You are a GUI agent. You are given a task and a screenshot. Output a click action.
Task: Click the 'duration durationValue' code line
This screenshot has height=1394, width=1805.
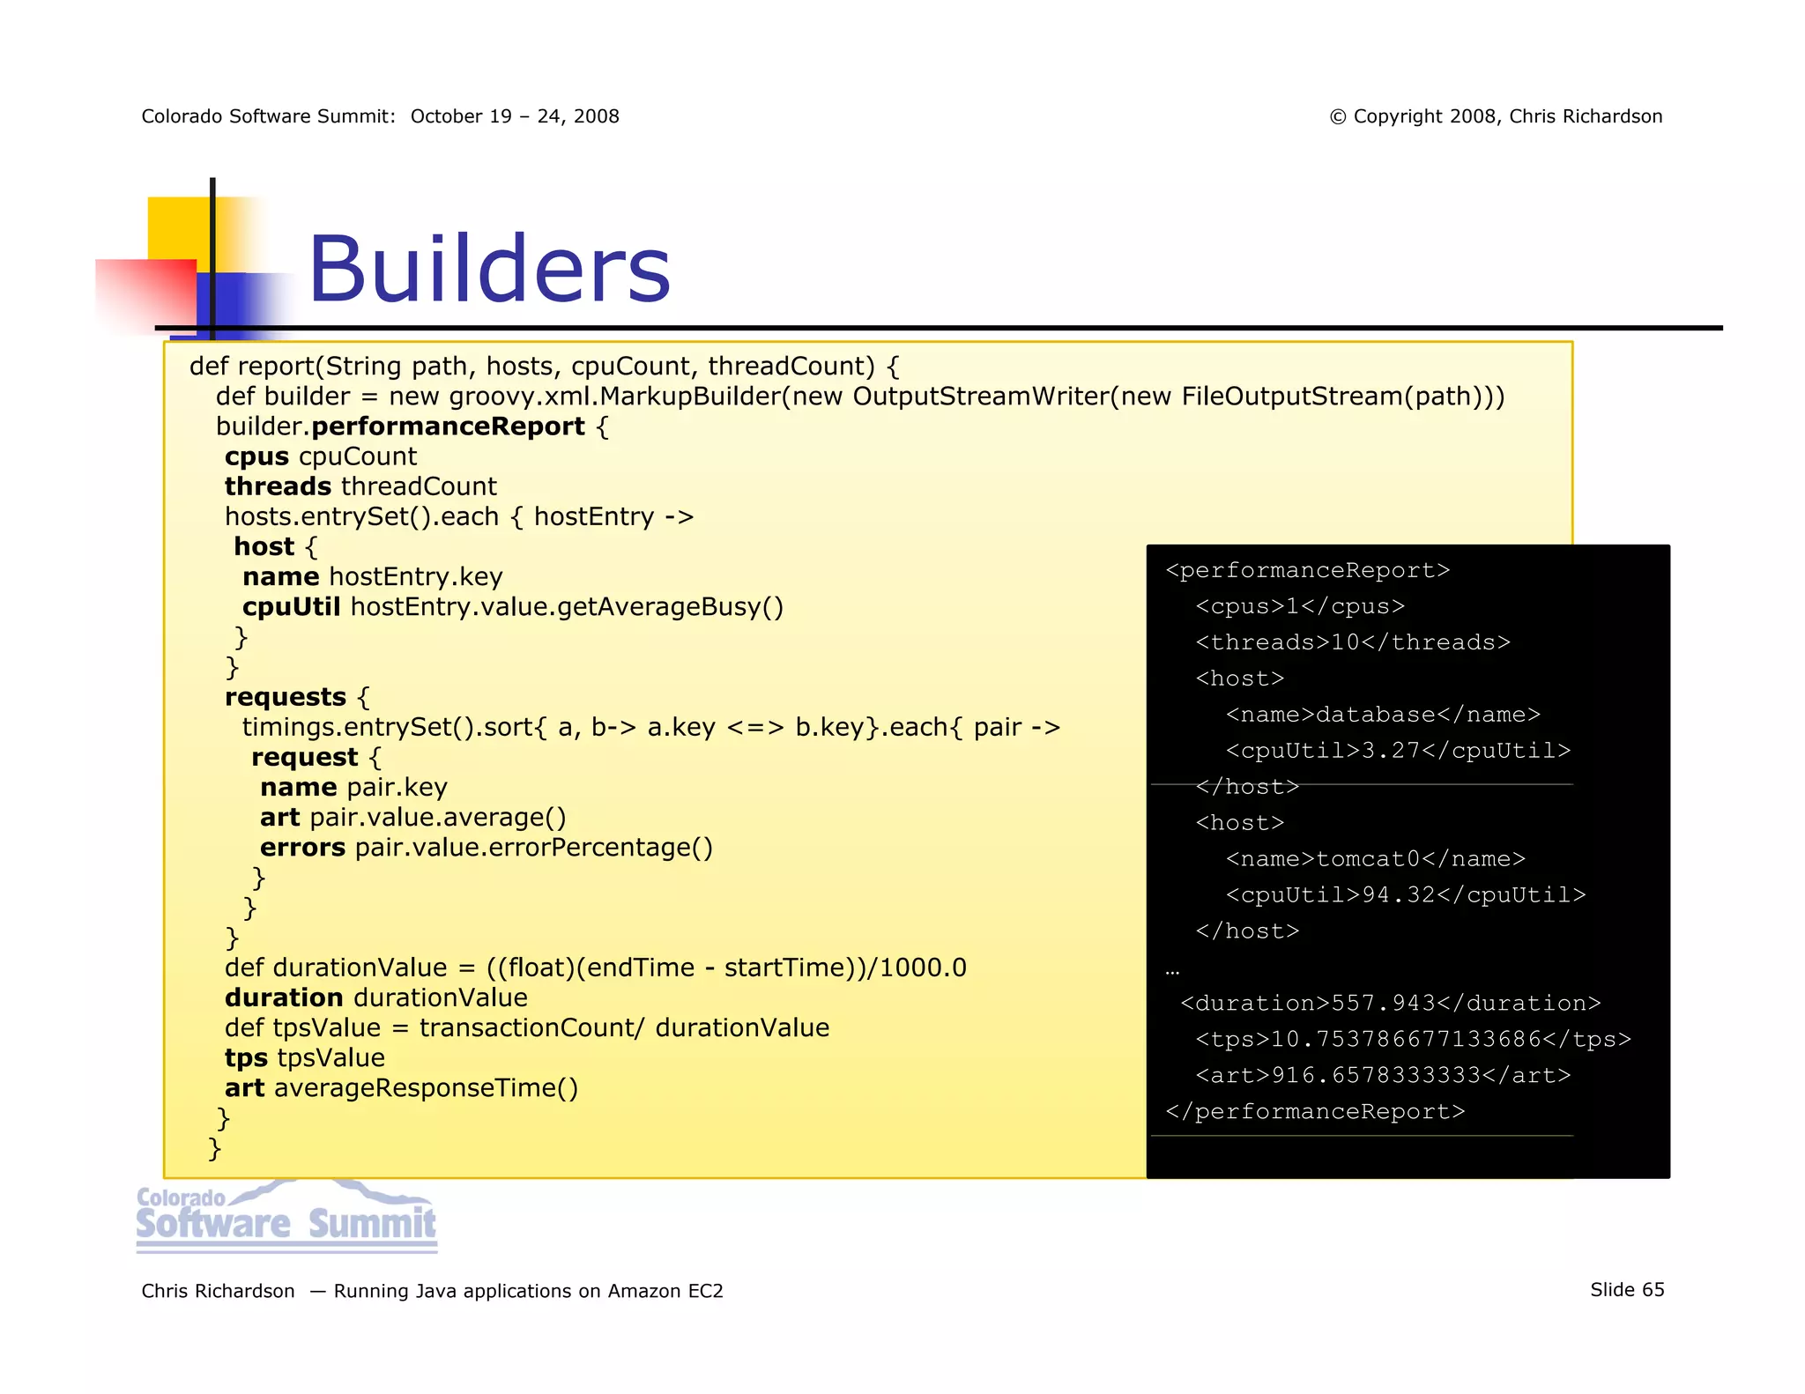click(x=376, y=997)
